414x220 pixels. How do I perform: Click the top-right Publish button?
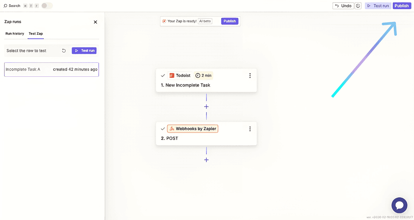coord(402,5)
